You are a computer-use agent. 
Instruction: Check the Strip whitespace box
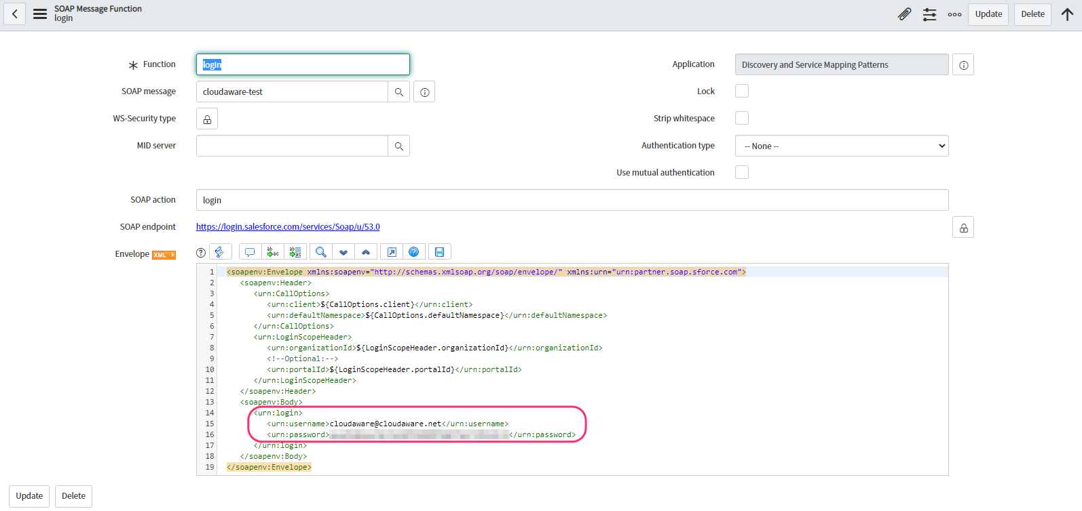point(742,119)
